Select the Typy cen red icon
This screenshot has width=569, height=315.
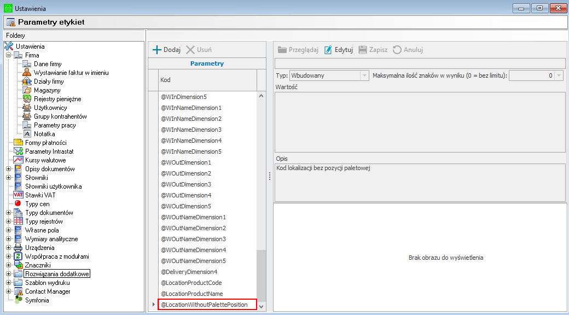coord(18,204)
